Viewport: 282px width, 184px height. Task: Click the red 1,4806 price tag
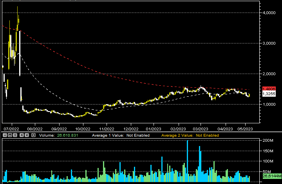point(269,89)
